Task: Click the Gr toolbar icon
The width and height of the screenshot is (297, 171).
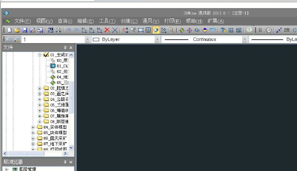Action: tap(197, 30)
